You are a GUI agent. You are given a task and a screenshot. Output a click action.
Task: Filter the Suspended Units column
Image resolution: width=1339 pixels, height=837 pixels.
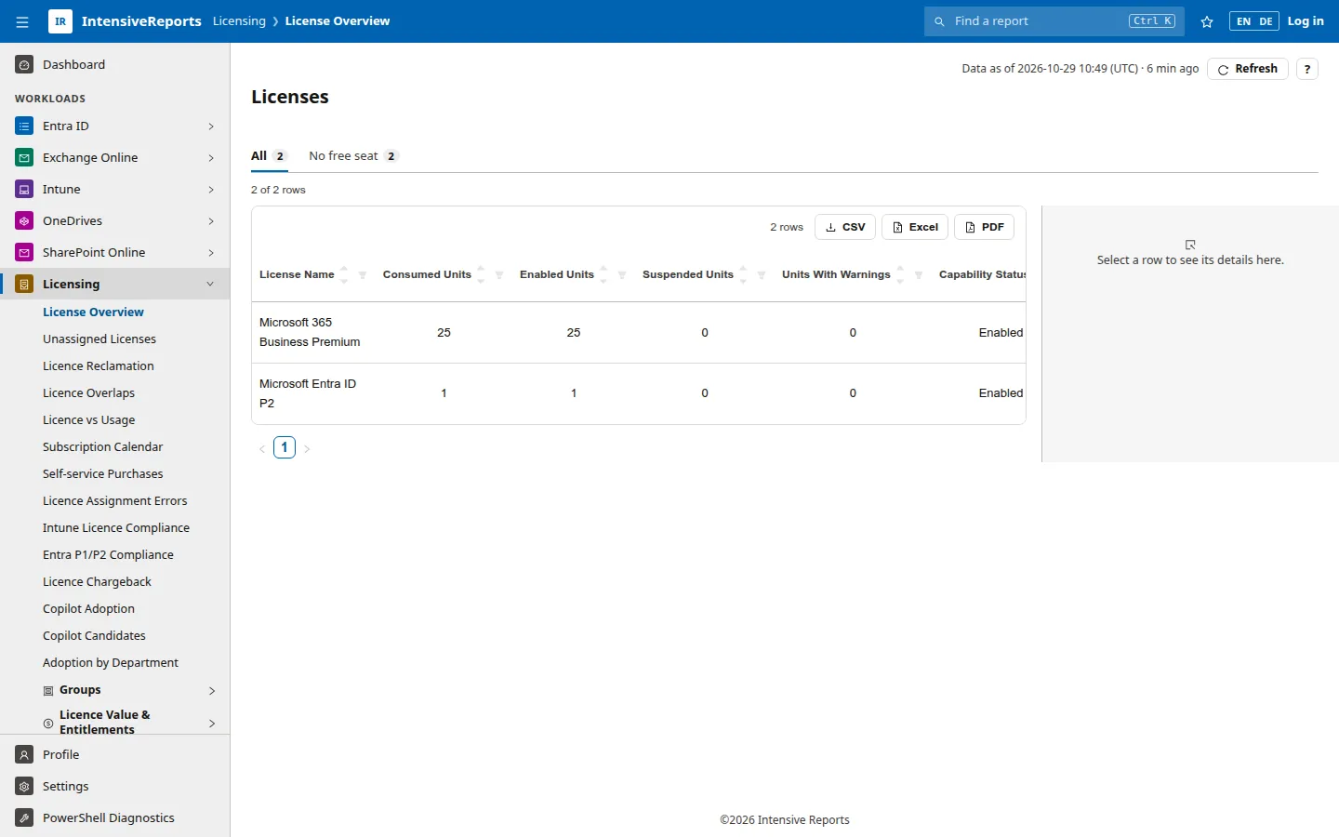pos(762,275)
